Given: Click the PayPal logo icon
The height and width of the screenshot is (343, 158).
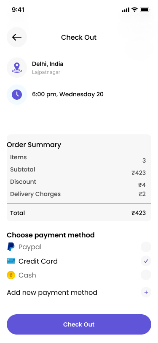Looking at the screenshot, I should (x=11, y=247).
